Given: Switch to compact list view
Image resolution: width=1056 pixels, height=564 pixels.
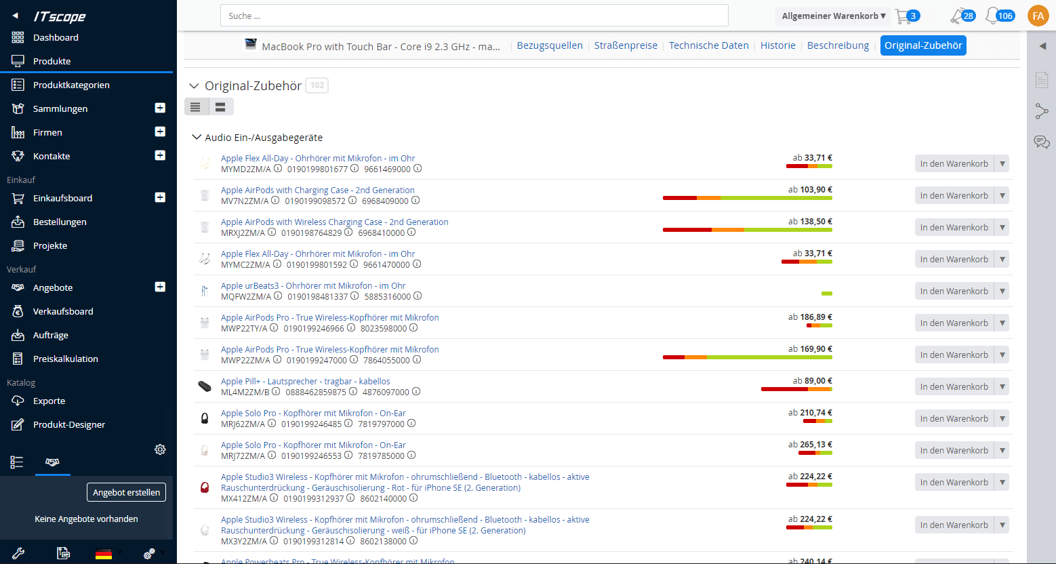Looking at the screenshot, I should pyautogui.click(x=196, y=107).
